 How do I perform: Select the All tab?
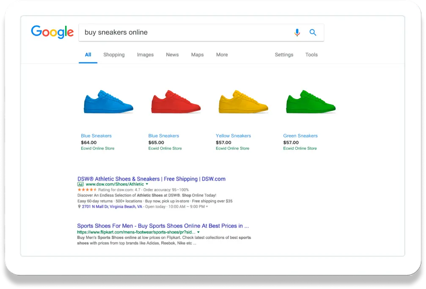coord(88,55)
